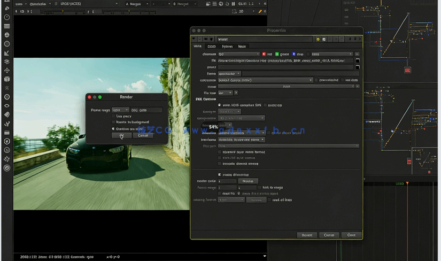This screenshot has height=261, width=441.
Task: Click the file browse icon beside file path
Action: point(358,61)
